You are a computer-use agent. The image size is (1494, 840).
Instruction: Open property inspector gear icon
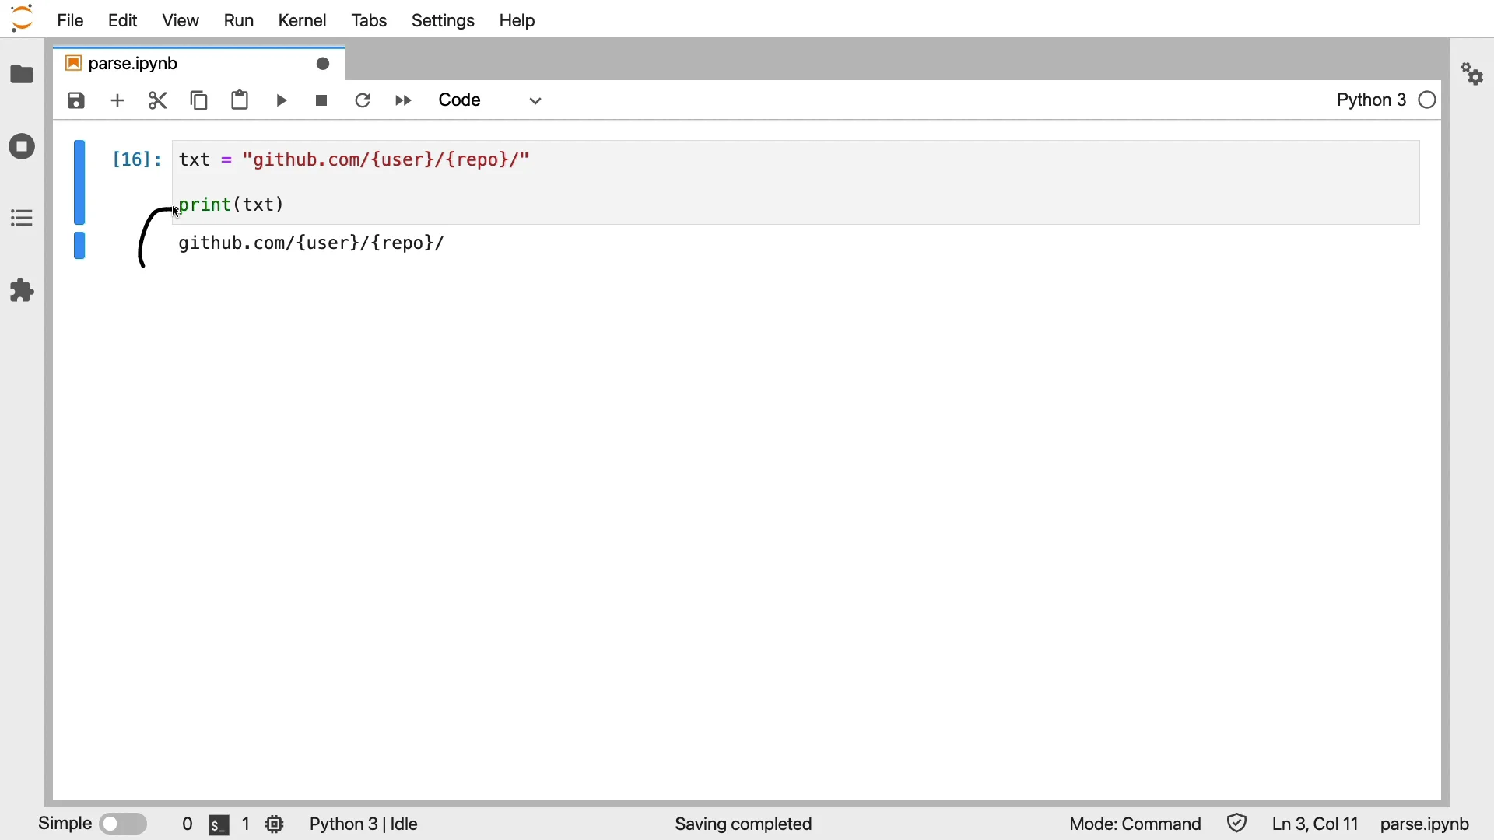(1473, 75)
